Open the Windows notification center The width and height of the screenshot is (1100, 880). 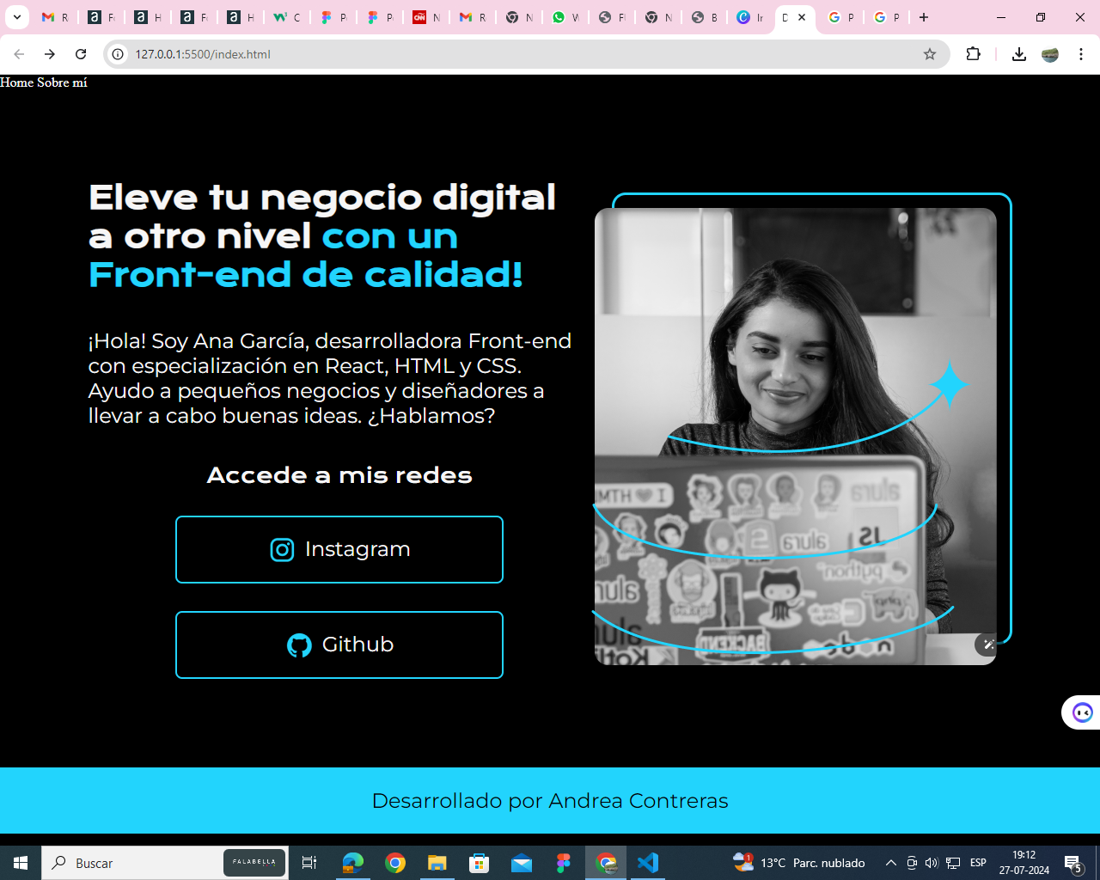point(1073,863)
